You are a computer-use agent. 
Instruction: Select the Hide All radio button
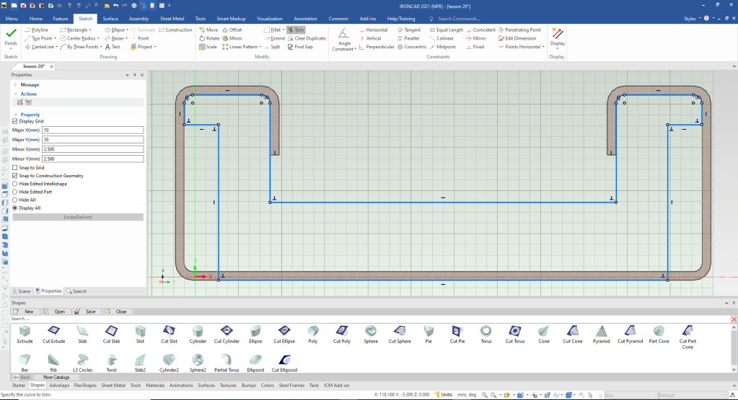click(x=15, y=200)
